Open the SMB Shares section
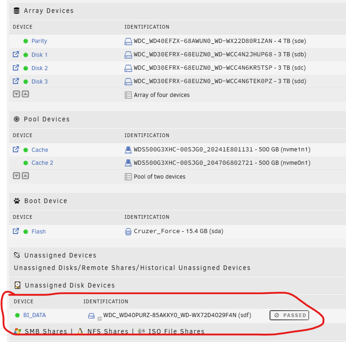This screenshot has width=346, height=342. 46,331
